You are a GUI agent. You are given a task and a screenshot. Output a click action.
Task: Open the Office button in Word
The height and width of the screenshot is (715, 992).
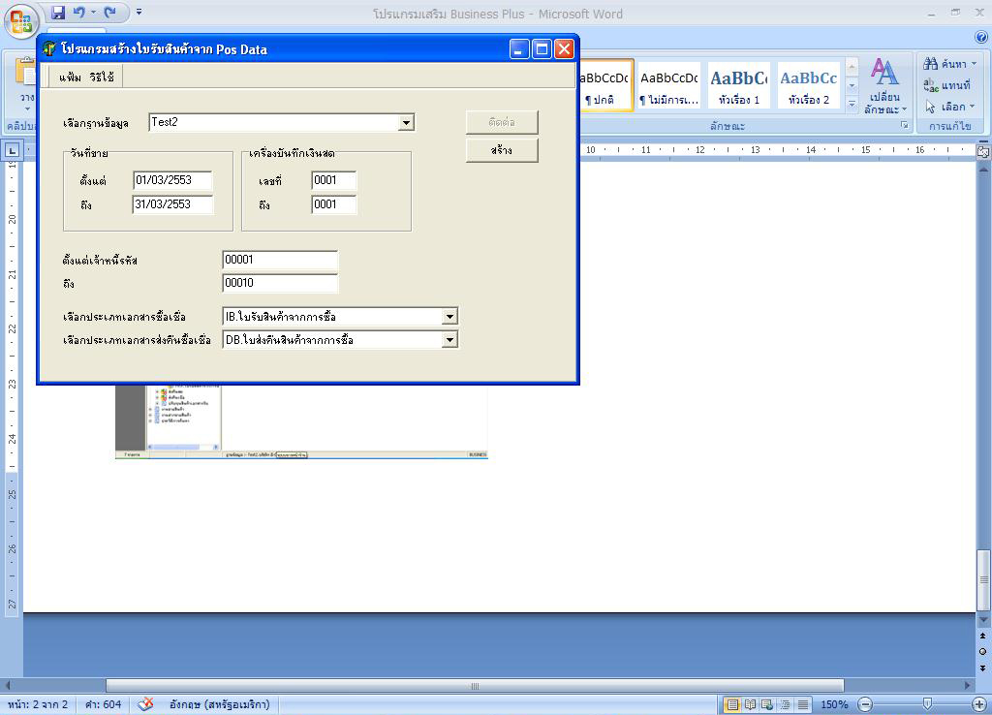click(21, 21)
